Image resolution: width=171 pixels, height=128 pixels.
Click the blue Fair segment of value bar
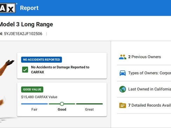point(34,104)
